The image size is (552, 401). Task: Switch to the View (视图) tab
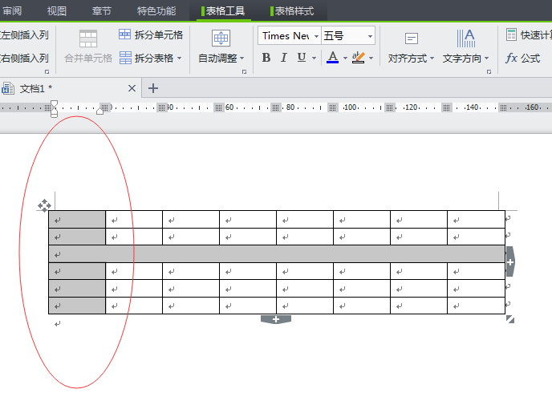[x=57, y=11]
